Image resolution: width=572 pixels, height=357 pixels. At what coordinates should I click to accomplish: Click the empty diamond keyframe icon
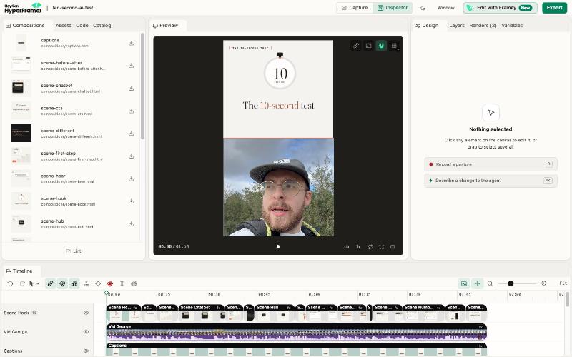point(98,283)
